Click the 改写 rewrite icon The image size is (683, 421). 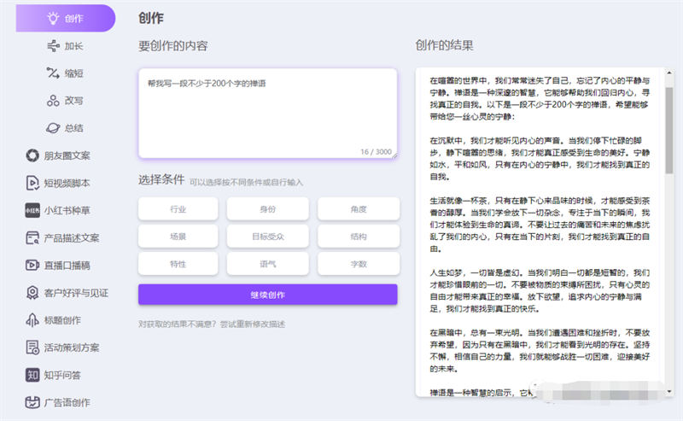[53, 101]
